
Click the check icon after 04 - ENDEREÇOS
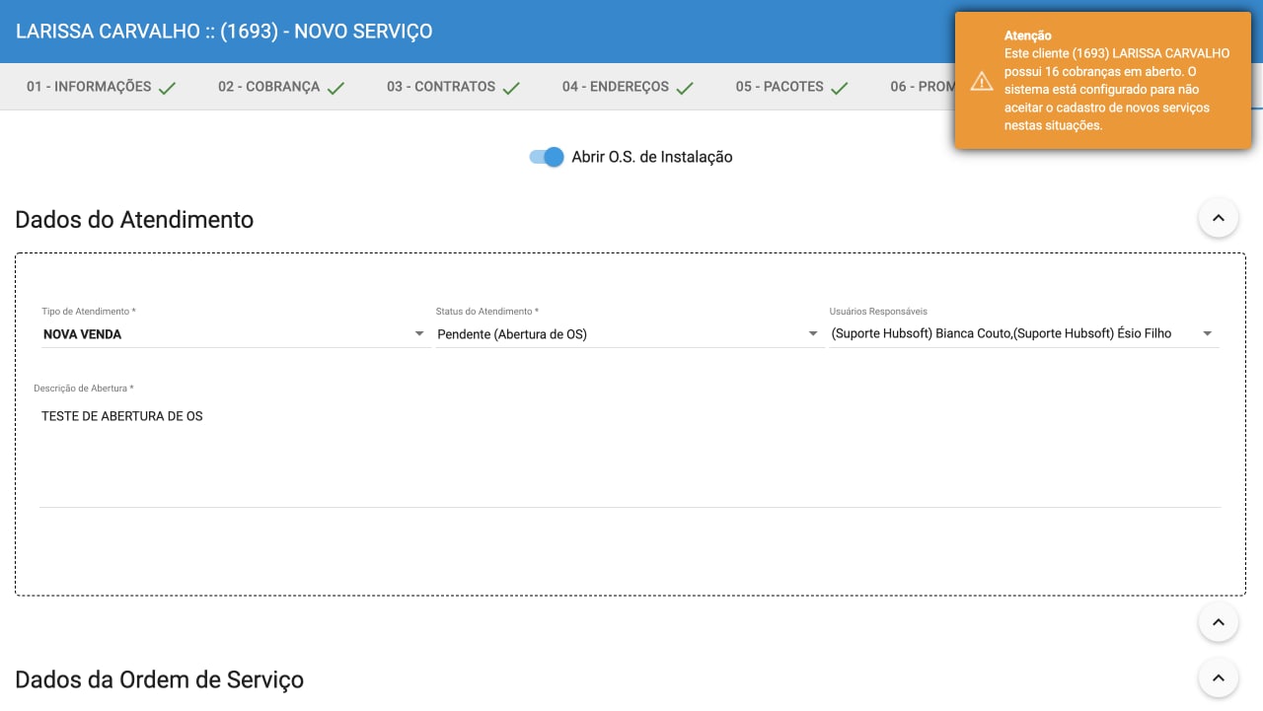point(684,88)
